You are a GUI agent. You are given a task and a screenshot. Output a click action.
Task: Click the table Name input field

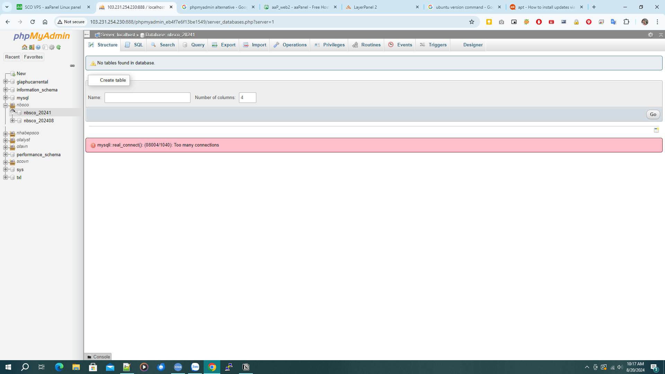[x=147, y=98]
